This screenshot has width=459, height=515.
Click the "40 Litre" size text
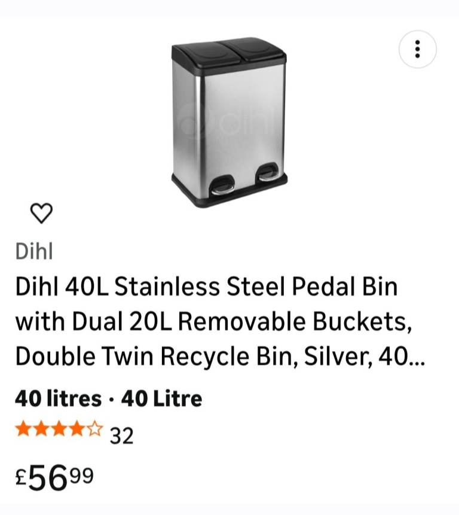tap(161, 398)
